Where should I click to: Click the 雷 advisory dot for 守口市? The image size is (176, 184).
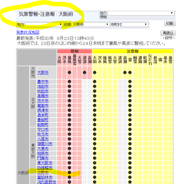tap(130, 129)
